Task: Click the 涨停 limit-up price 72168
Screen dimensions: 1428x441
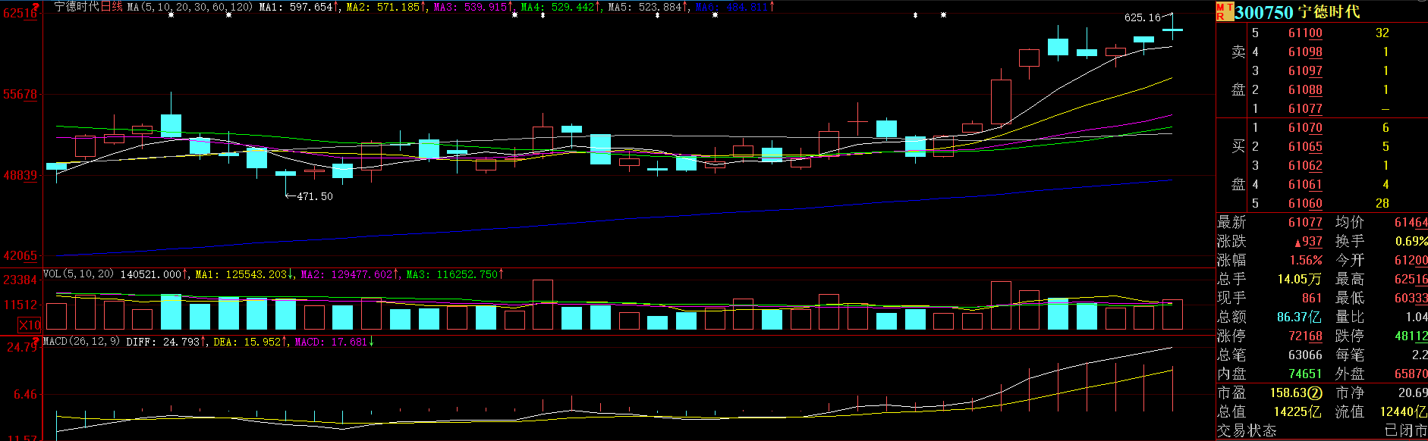Action: click(x=1305, y=336)
